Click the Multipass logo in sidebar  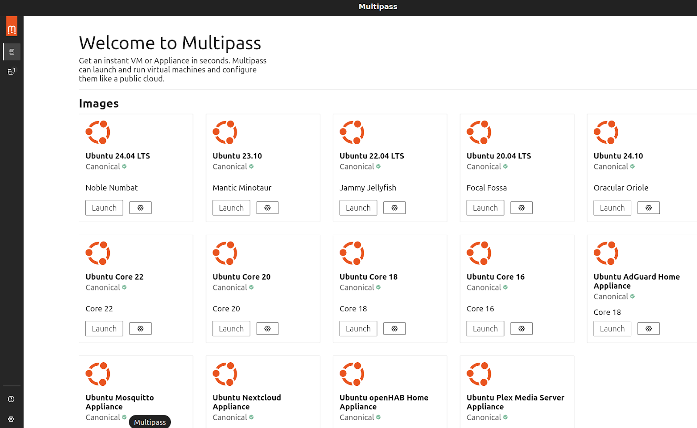pyautogui.click(x=12, y=26)
